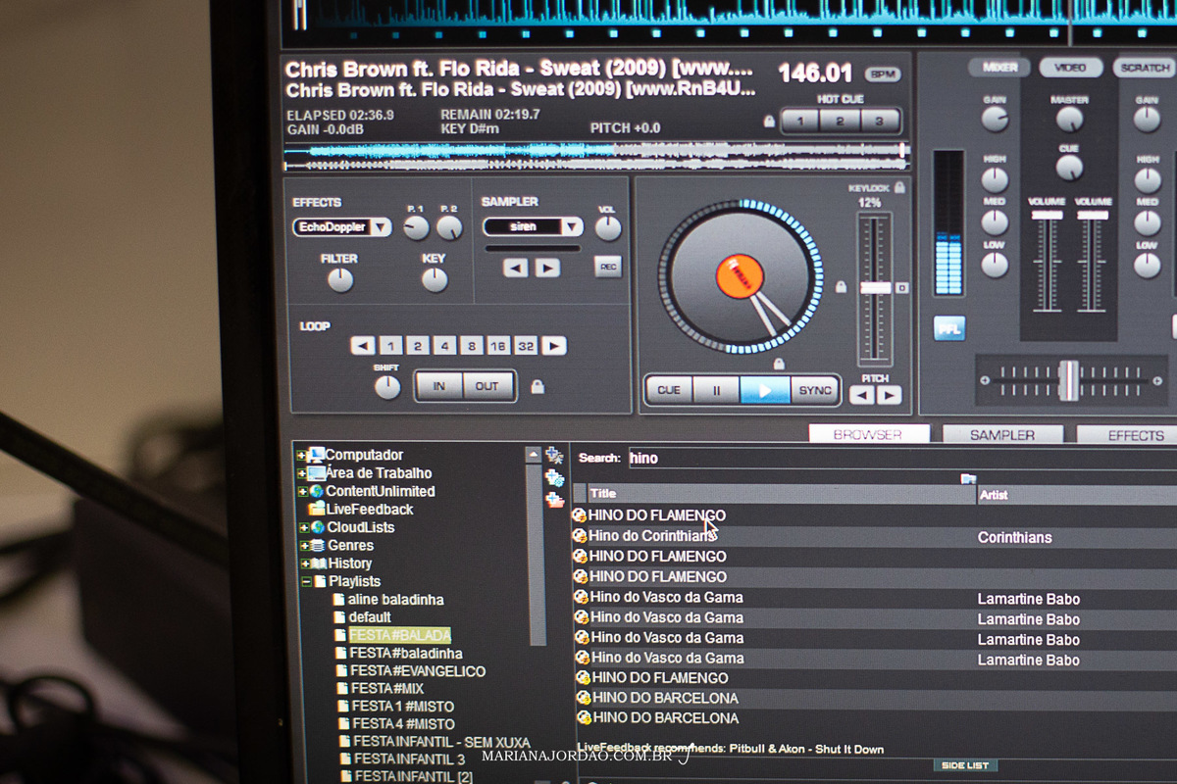Screen dimensions: 1177x784
Task: Click the loop decrease left arrow
Action: coord(363,346)
